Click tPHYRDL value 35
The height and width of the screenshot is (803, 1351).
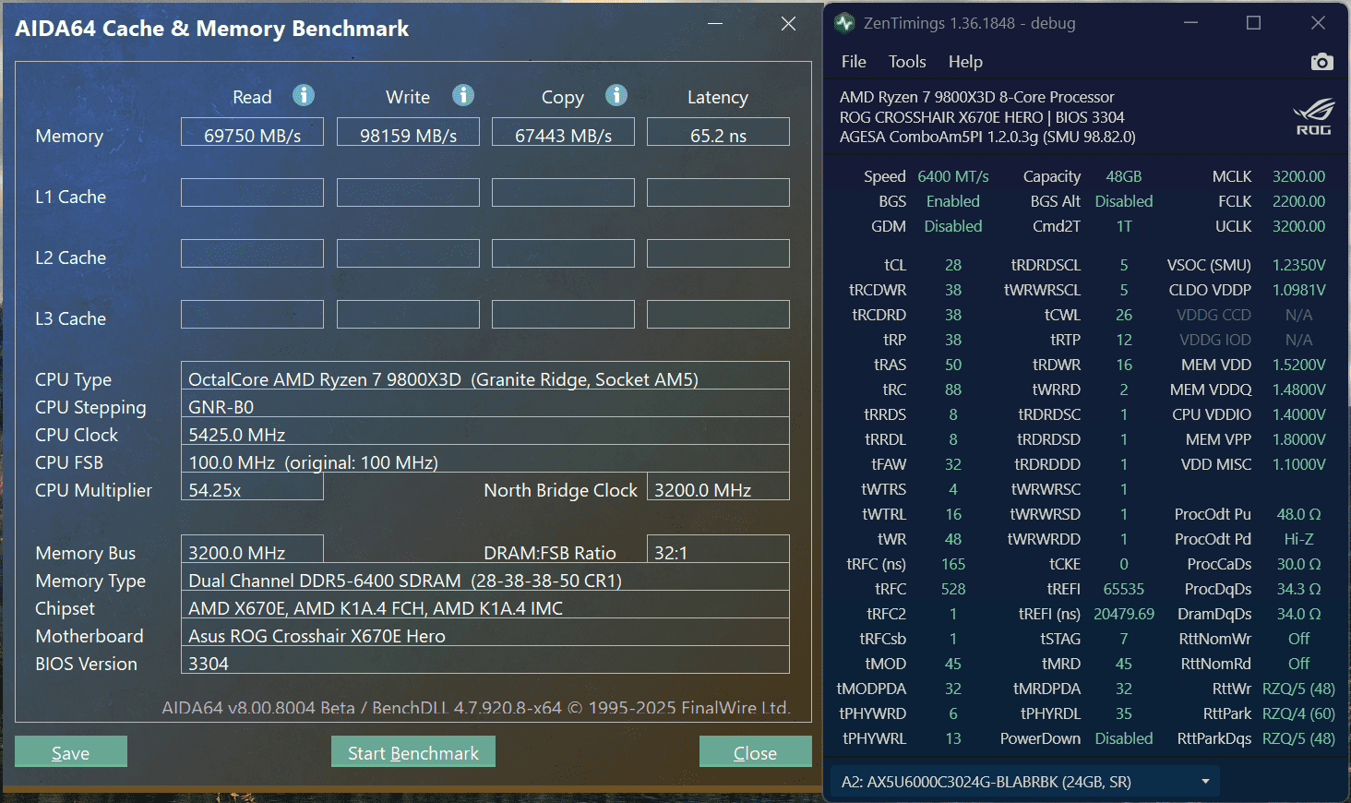click(1124, 713)
